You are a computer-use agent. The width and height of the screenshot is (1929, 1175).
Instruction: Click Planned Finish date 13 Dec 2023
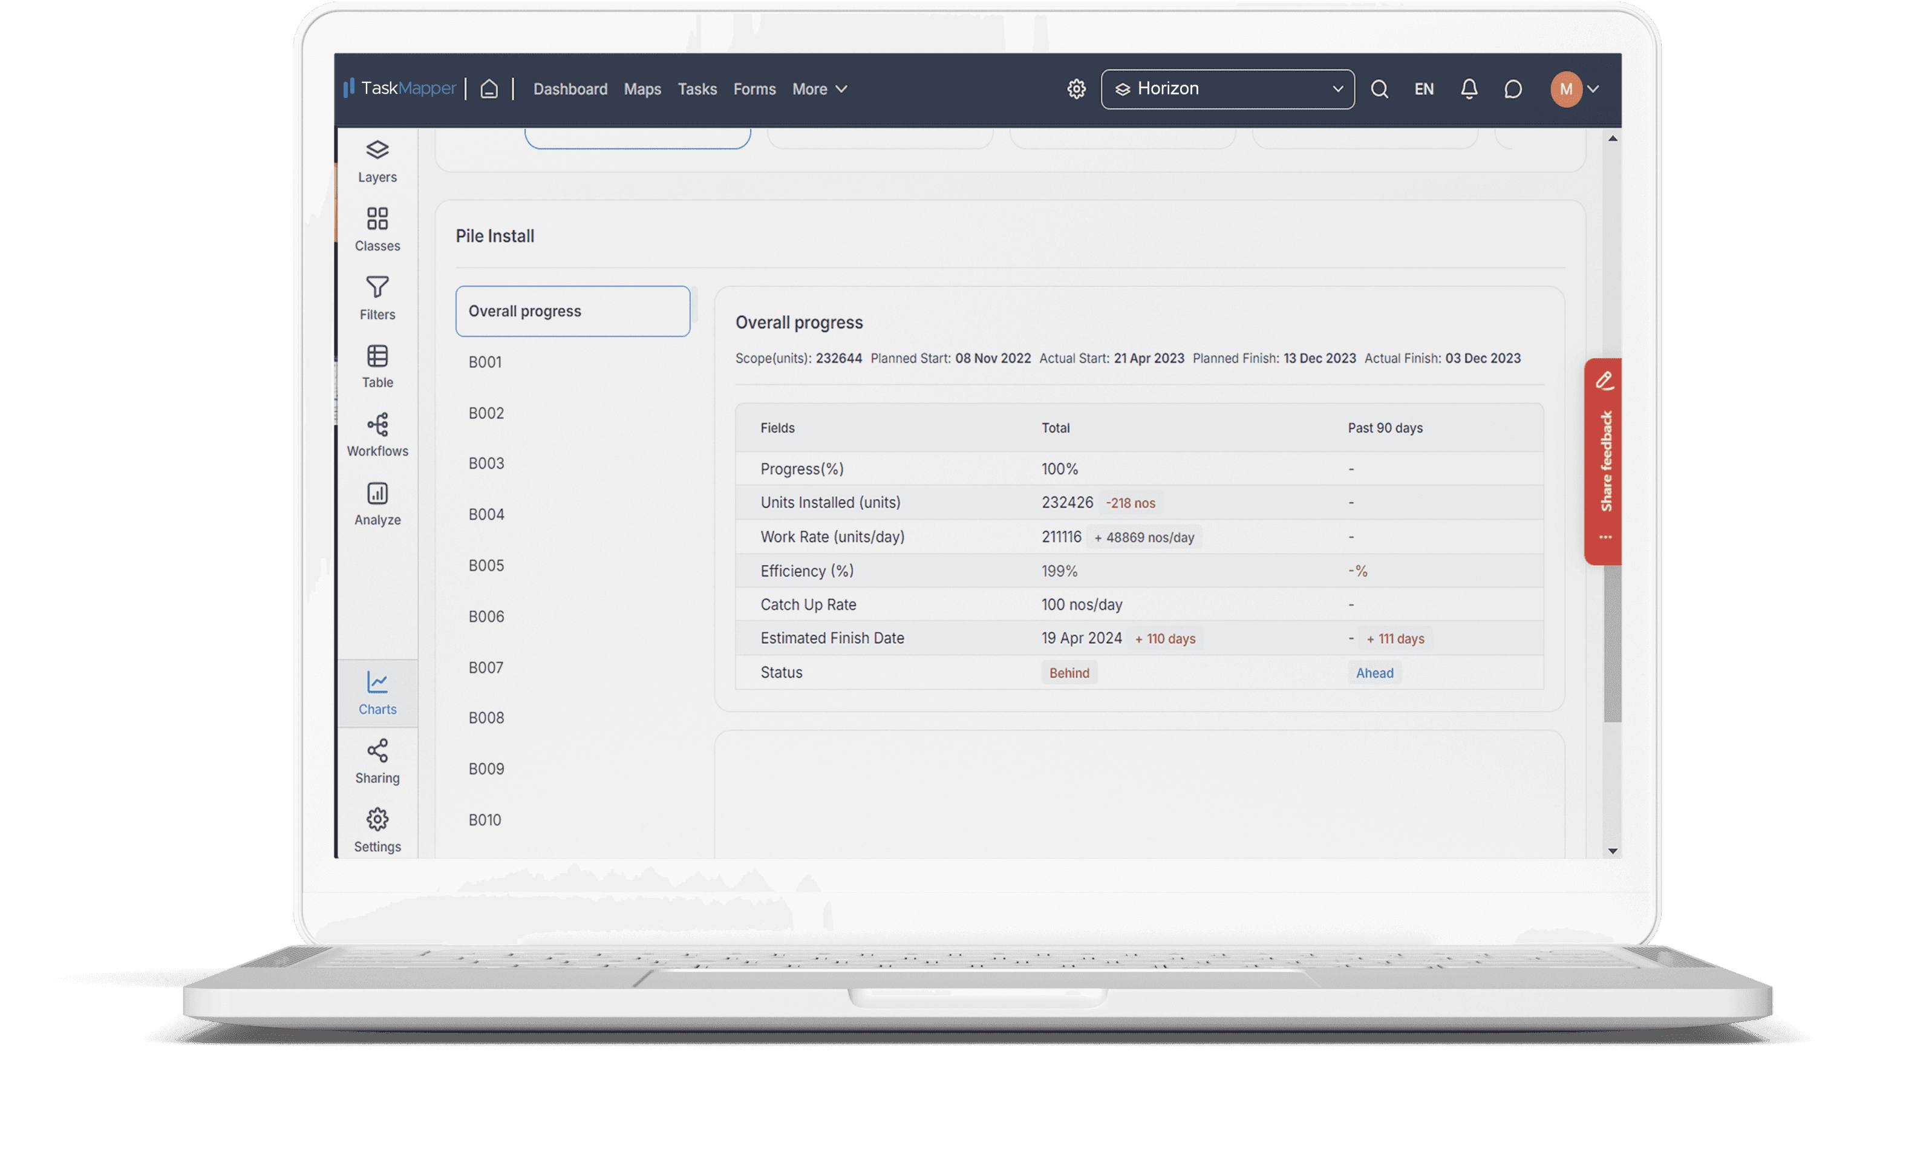pos(1319,358)
